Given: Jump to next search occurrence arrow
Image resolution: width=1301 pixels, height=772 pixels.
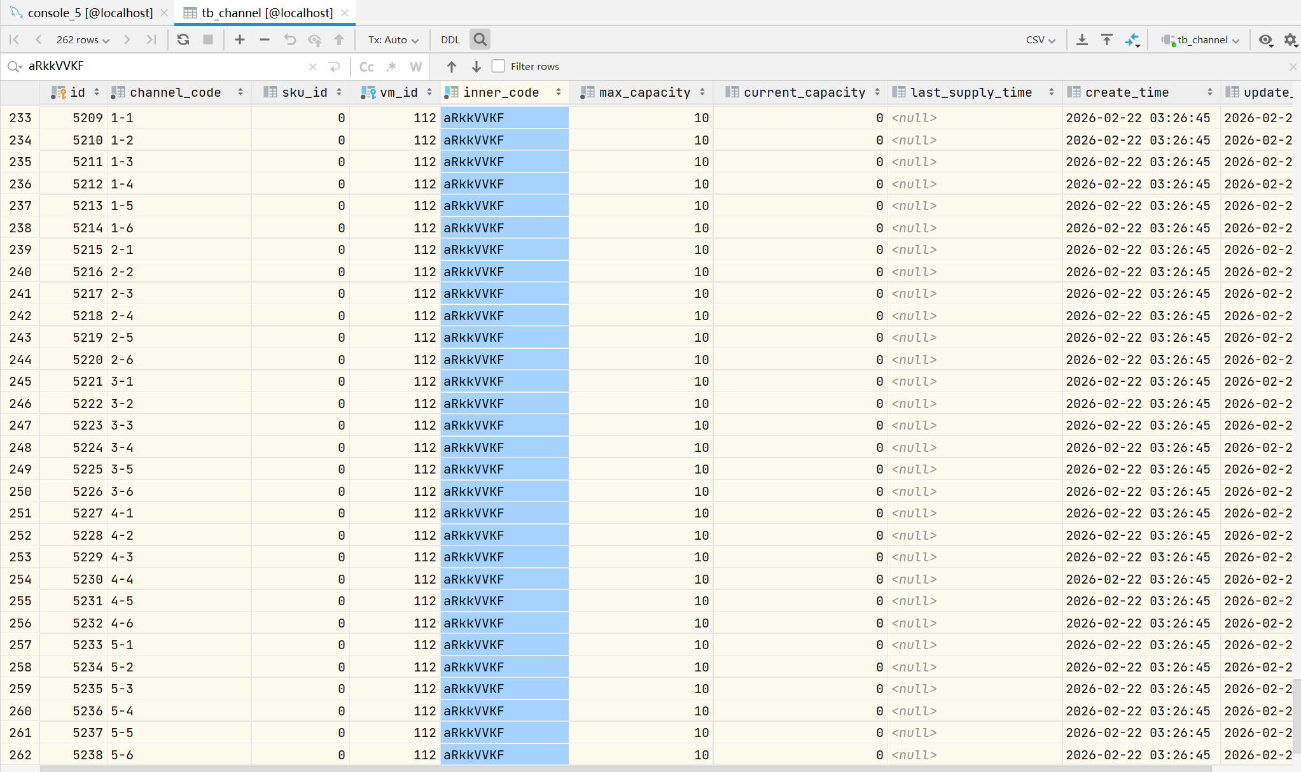Looking at the screenshot, I should [476, 66].
